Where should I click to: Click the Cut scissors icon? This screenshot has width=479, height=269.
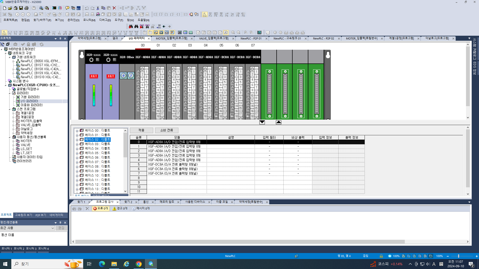click(98, 8)
